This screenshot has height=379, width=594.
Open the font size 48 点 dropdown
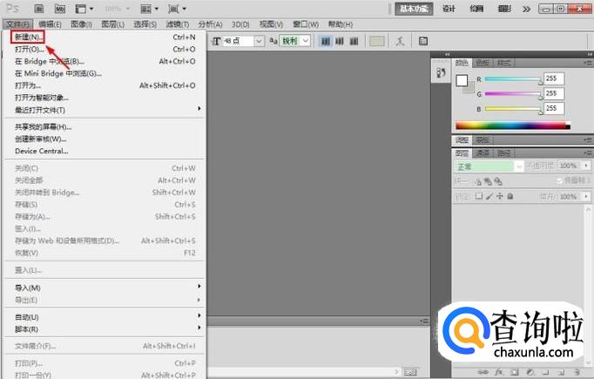pos(259,41)
